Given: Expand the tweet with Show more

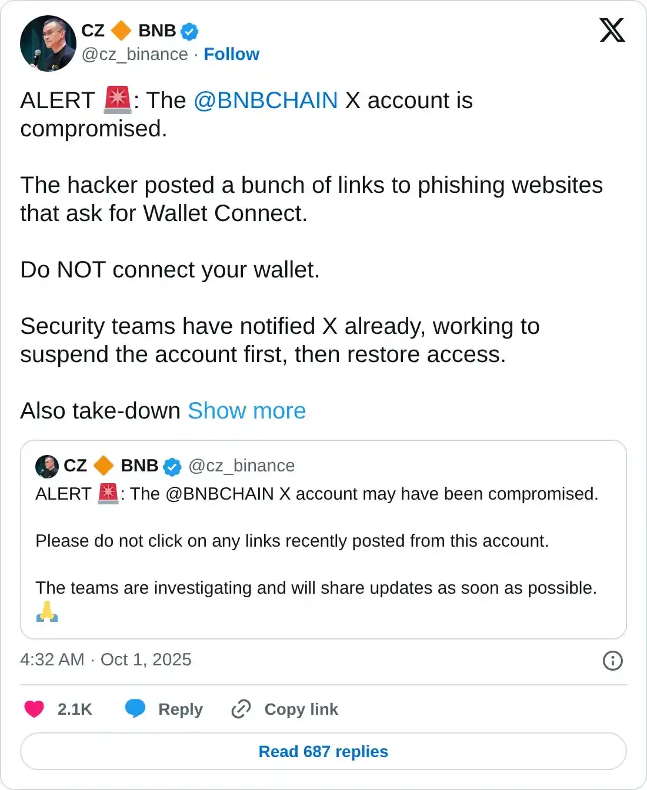Looking at the screenshot, I should pyautogui.click(x=247, y=411).
